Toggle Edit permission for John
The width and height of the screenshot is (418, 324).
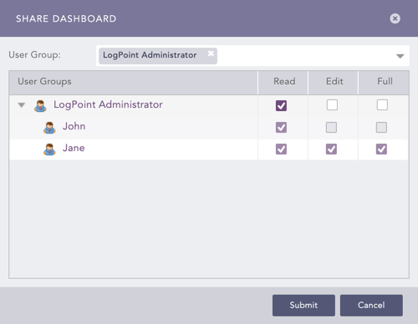coord(331,128)
